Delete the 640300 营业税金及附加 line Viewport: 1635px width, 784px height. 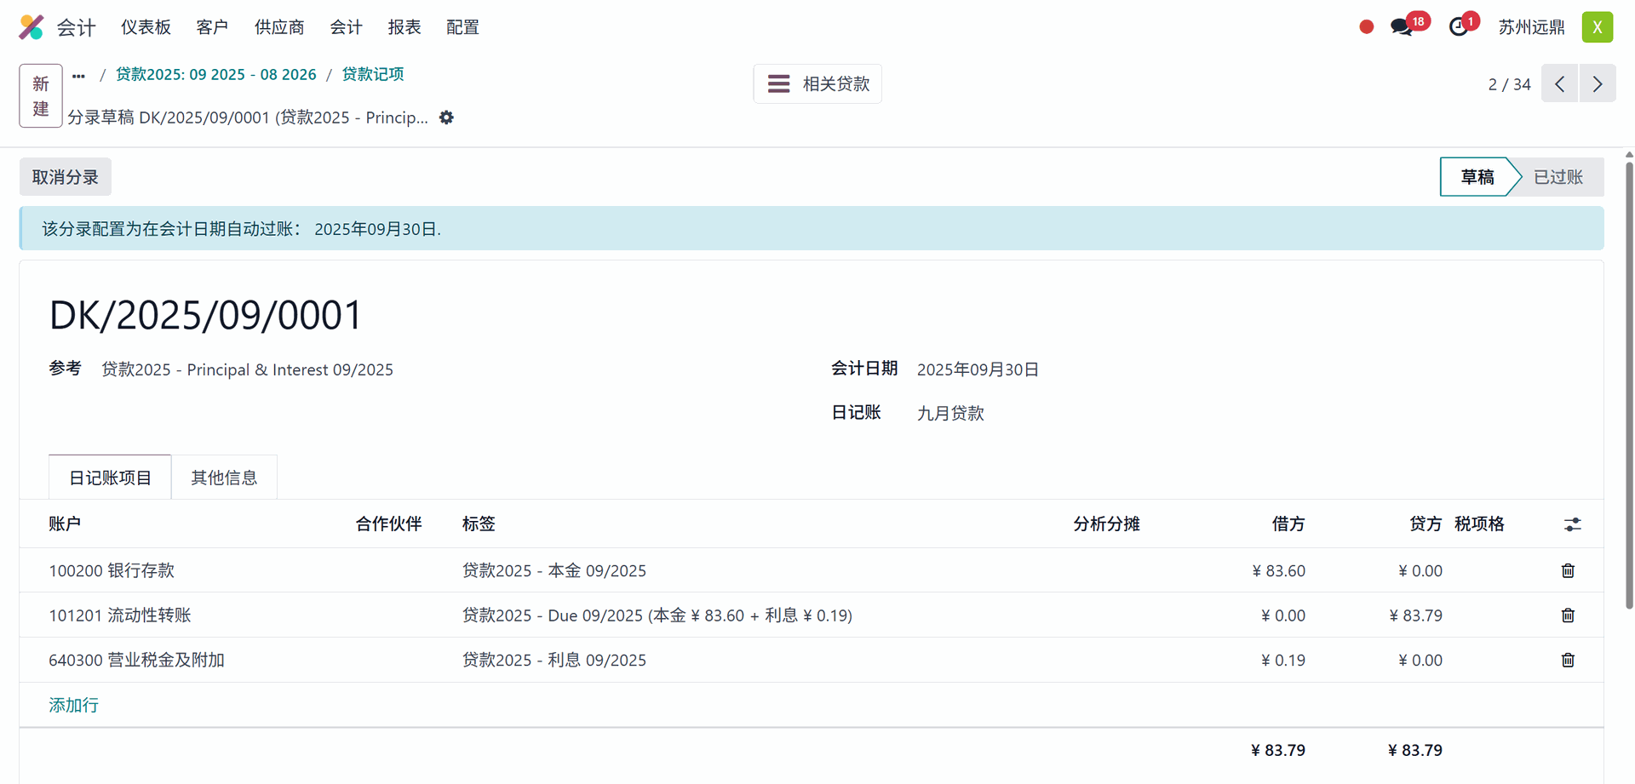pyautogui.click(x=1568, y=660)
